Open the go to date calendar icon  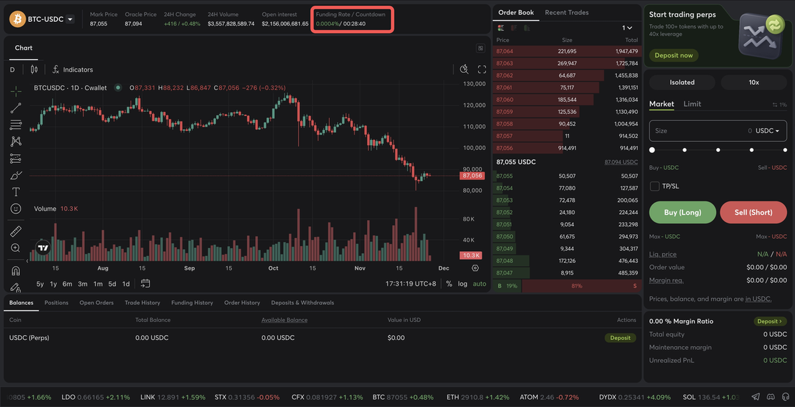pos(145,284)
